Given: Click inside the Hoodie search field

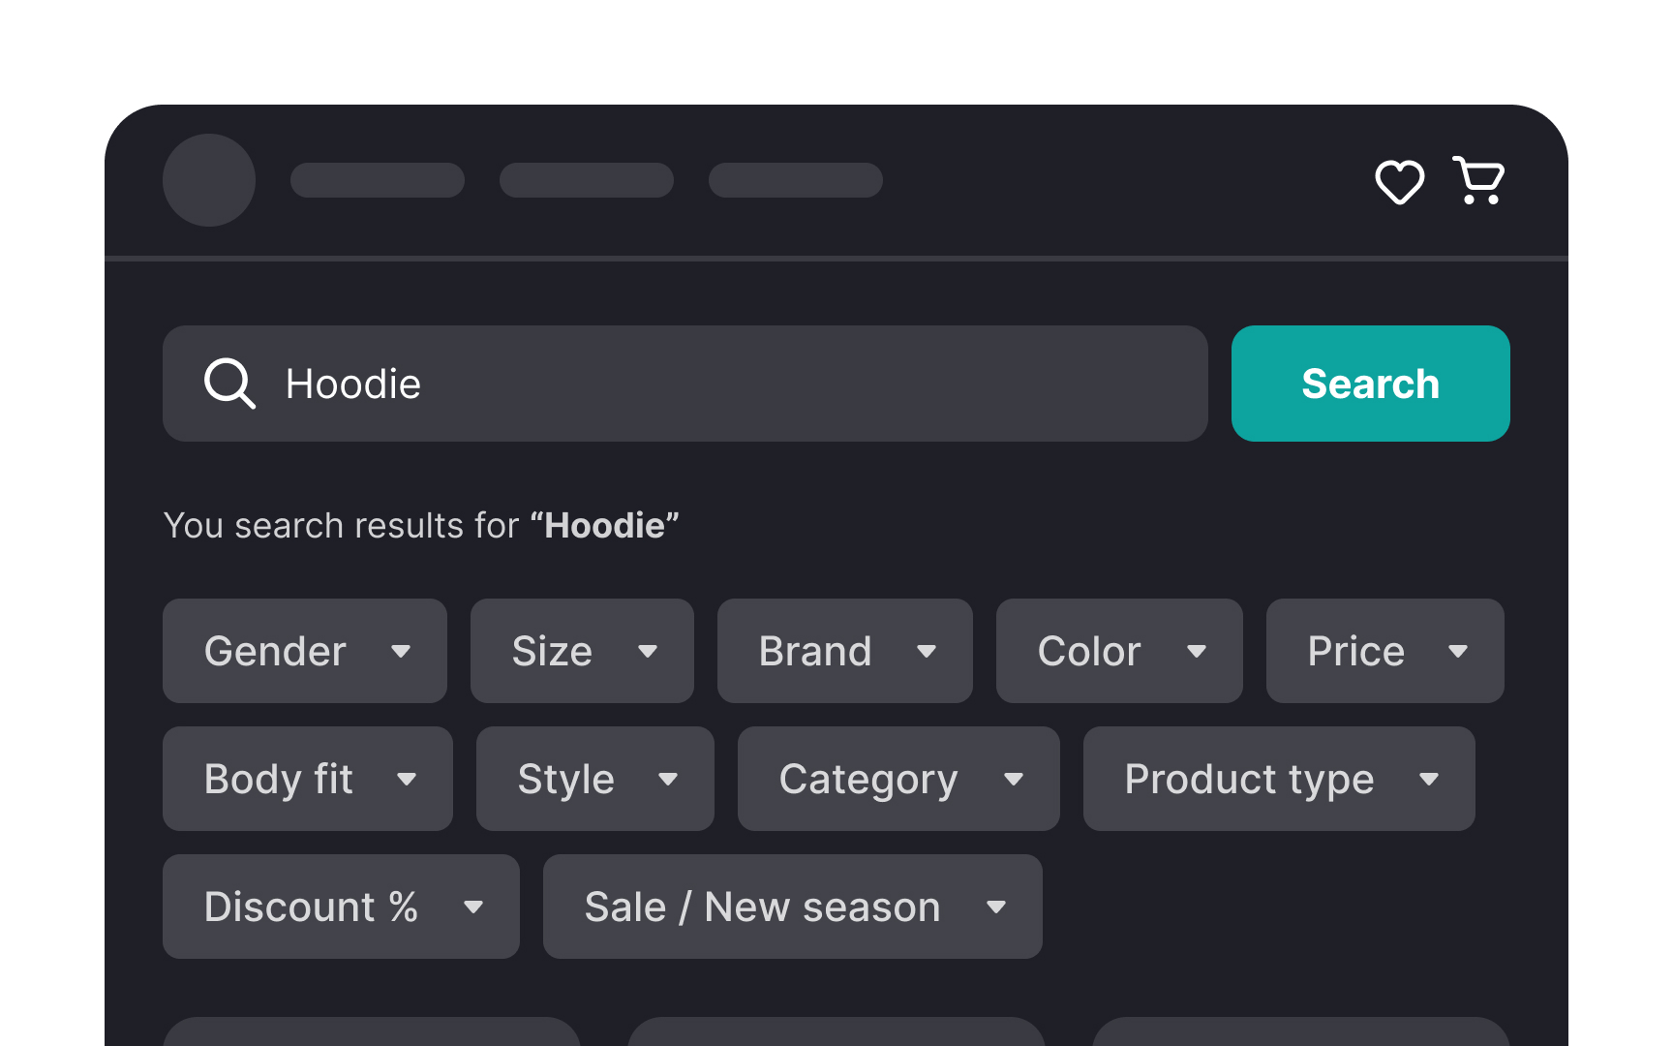Looking at the screenshot, I should pos(678,384).
